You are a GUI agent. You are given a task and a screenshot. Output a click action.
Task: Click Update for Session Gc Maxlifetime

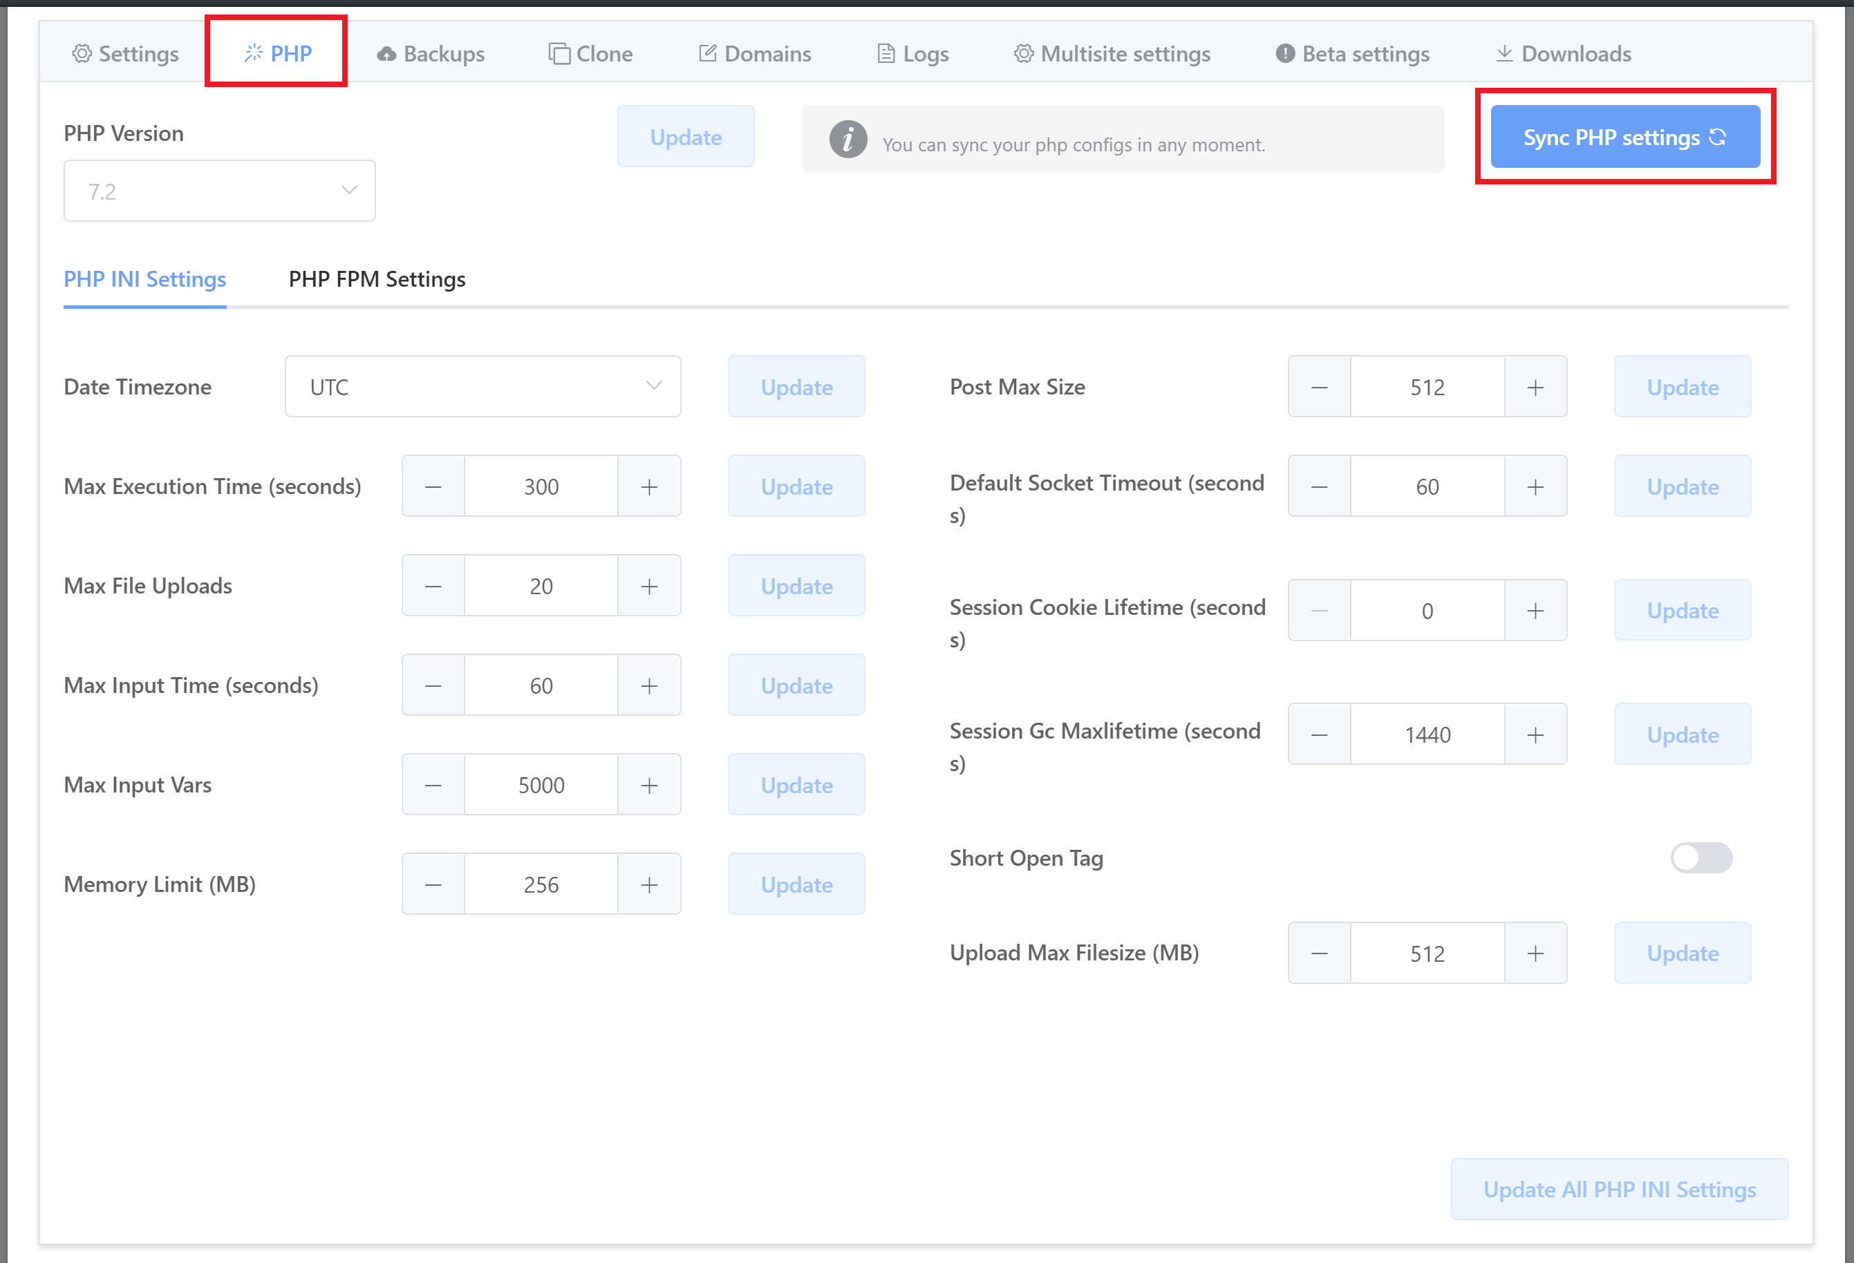1683,734
